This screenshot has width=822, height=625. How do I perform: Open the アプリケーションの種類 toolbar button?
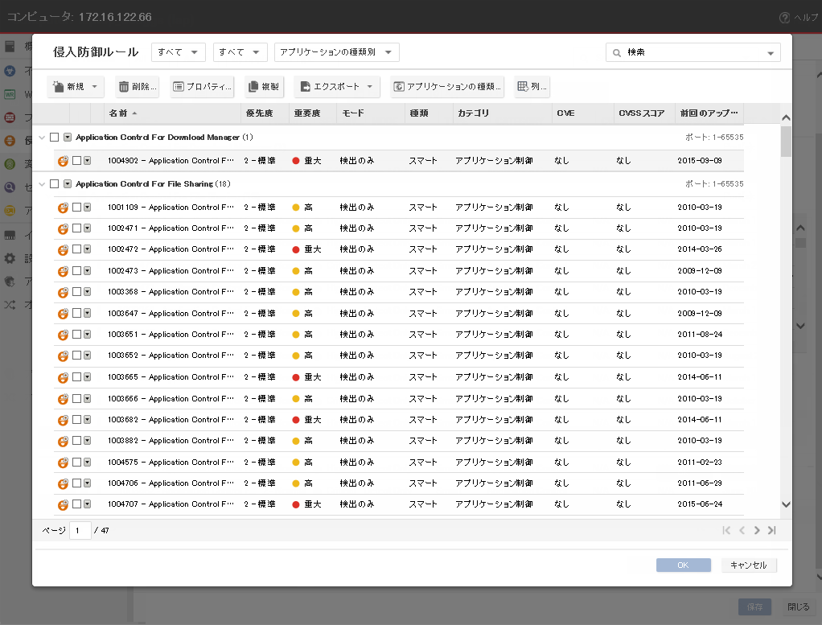click(x=447, y=87)
